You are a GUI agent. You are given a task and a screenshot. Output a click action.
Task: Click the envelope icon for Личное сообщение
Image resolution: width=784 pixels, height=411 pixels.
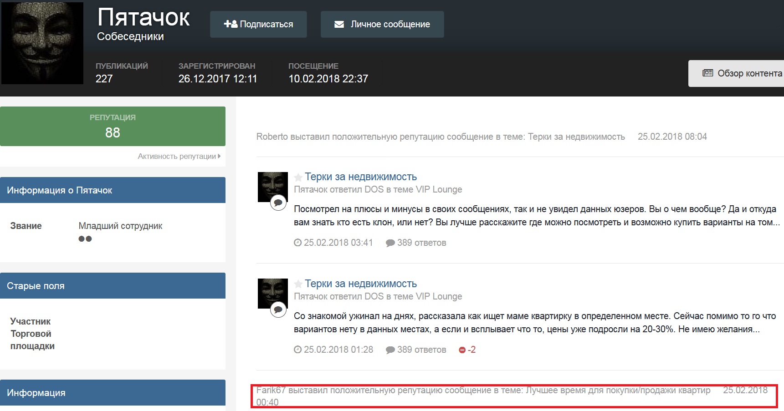pos(339,24)
